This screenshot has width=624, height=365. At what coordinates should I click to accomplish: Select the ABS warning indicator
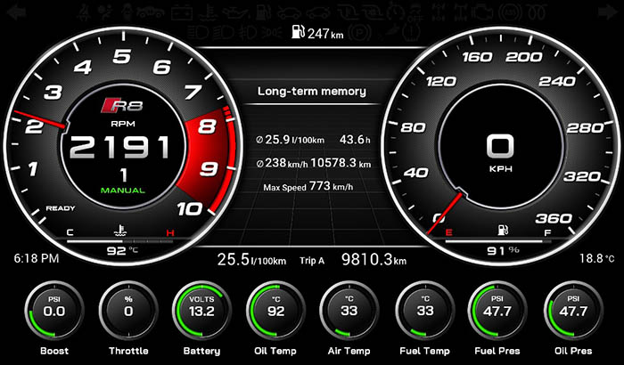510,12
